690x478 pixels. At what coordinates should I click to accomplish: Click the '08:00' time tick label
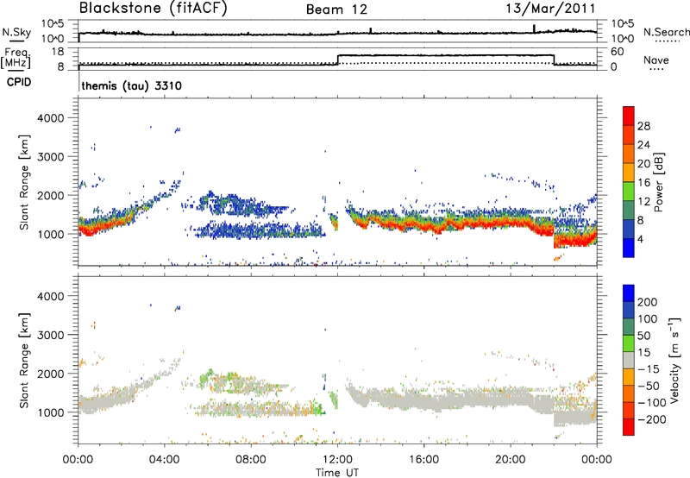point(251,460)
